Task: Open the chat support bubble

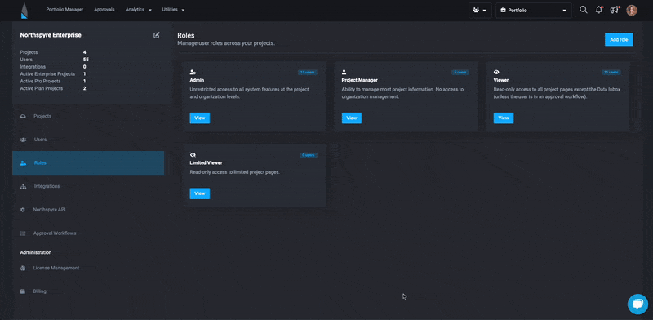Action: (637, 304)
